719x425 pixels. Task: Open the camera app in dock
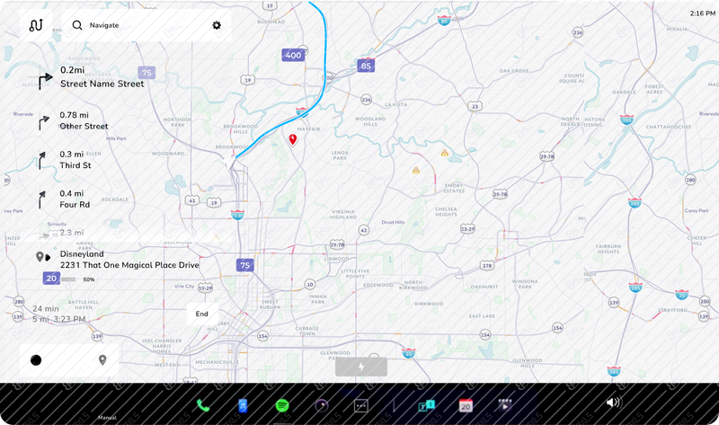point(322,406)
